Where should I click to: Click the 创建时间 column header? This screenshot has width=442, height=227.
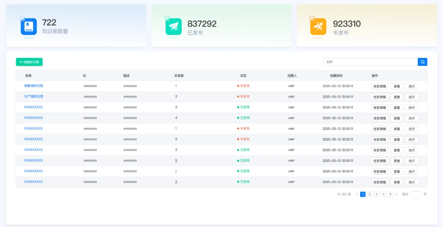point(336,76)
